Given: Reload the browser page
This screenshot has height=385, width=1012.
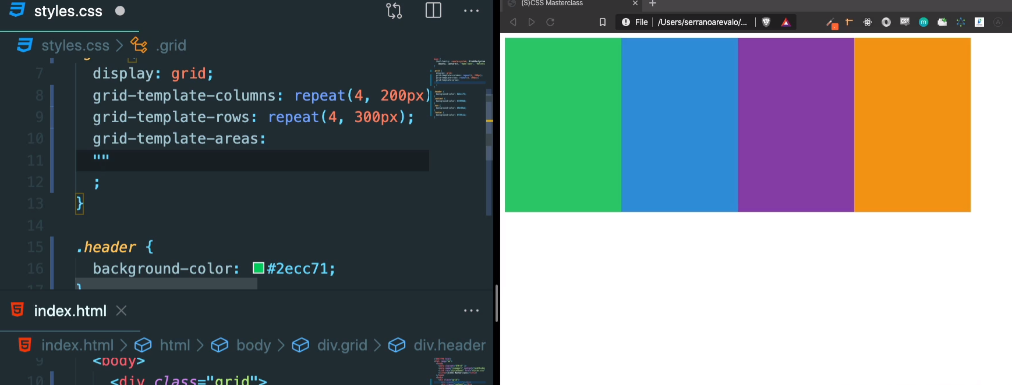Looking at the screenshot, I should (x=550, y=22).
